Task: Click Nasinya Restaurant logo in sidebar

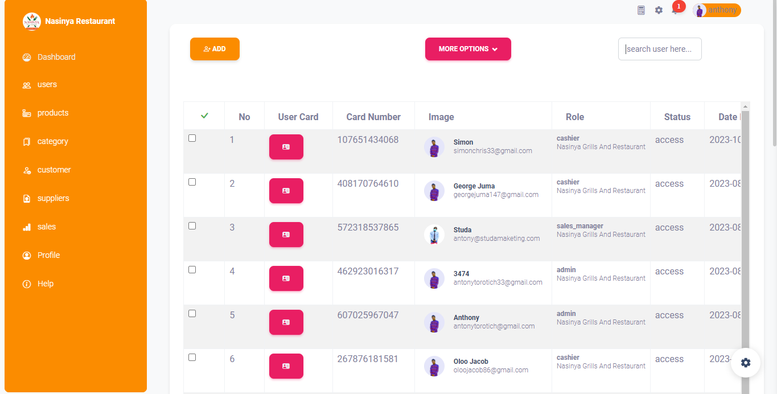Action: (x=32, y=22)
